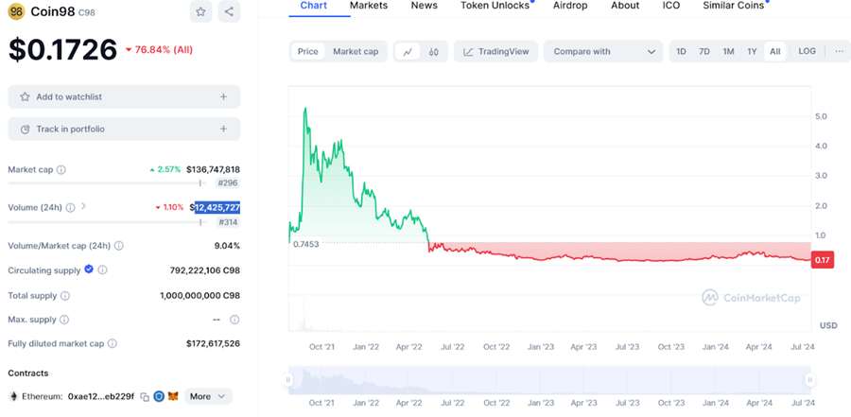Click the info icon beside Circulating supply

pos(102,269)
